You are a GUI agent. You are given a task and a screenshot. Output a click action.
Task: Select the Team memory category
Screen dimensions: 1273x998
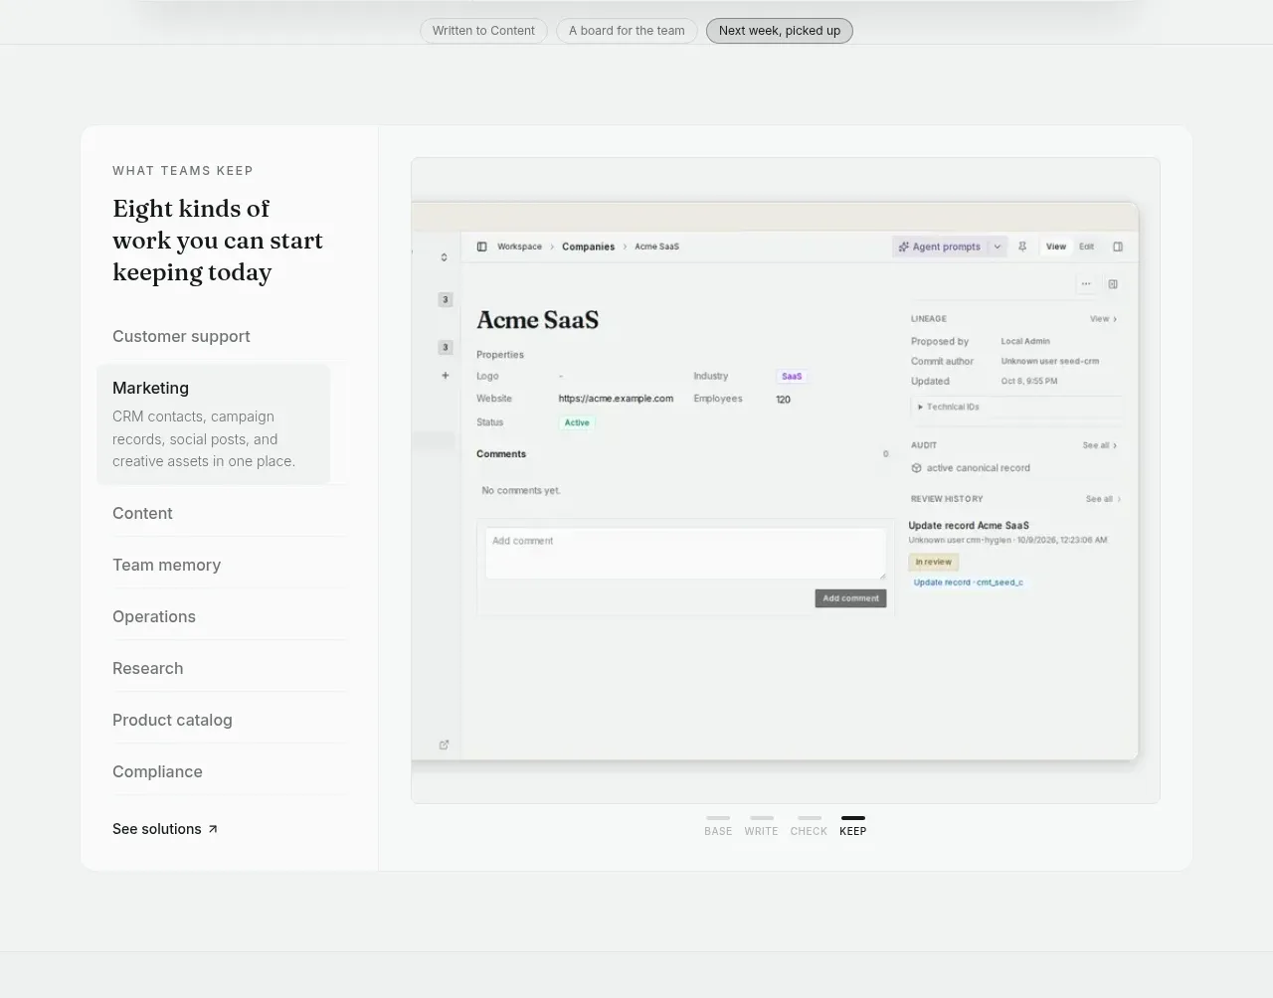click(231, 565)
